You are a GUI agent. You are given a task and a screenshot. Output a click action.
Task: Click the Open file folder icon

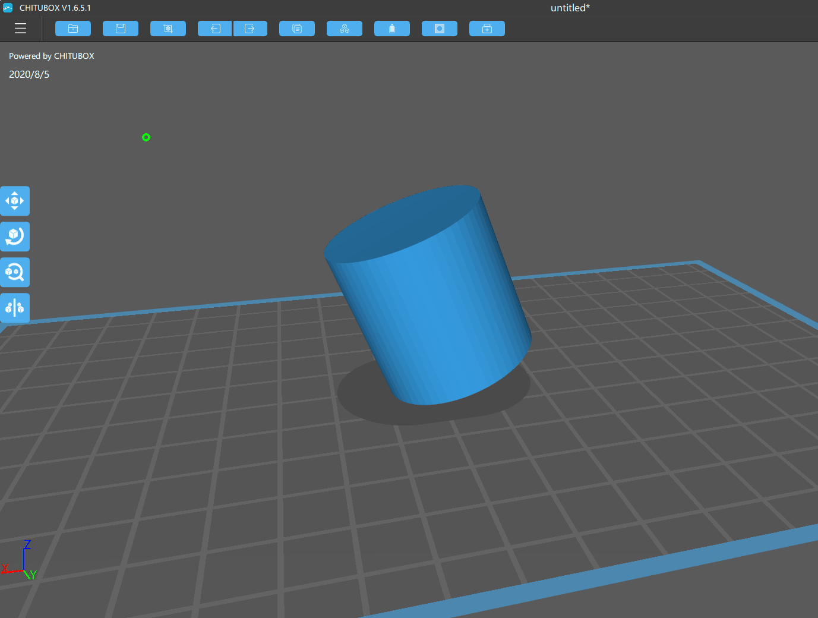73,29
